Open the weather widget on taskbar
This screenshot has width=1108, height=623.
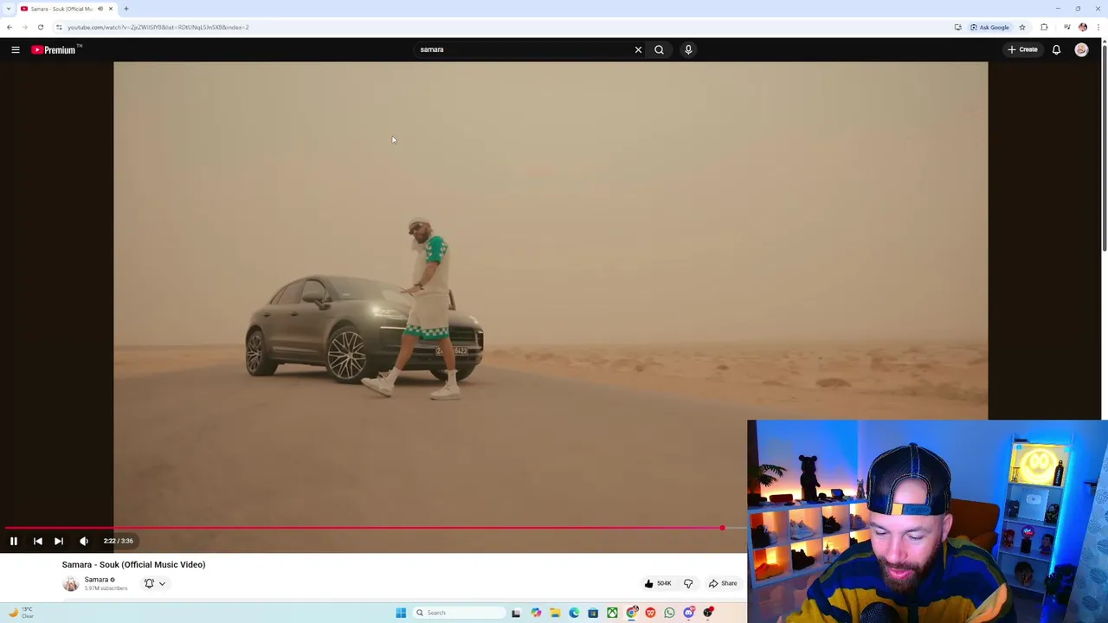pyautogui.click(x=21, y=613)
